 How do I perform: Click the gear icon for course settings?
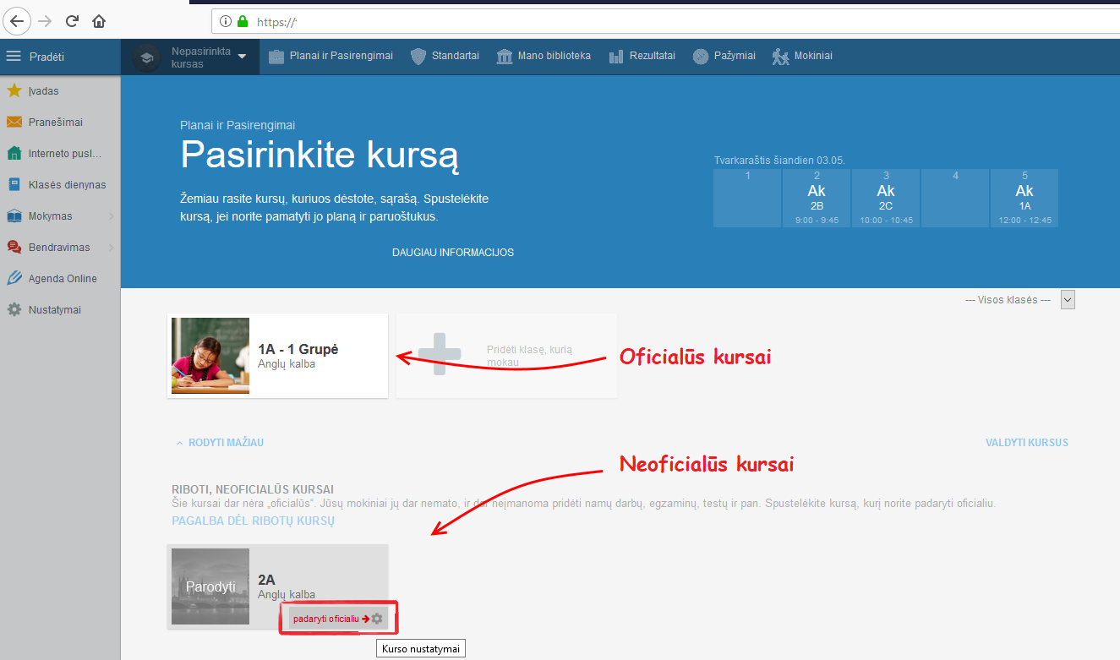377,619
